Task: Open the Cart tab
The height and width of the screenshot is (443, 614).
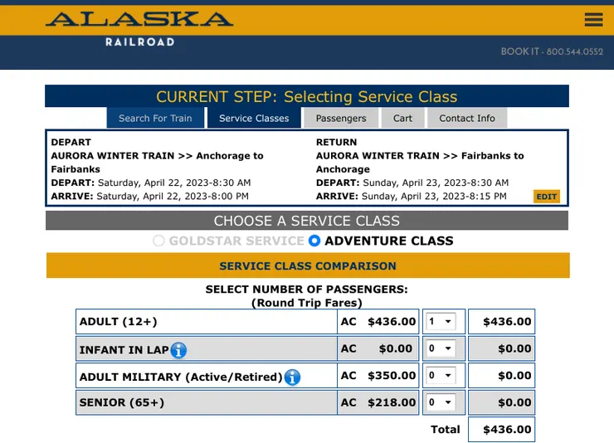Action: tap(402, 119)
